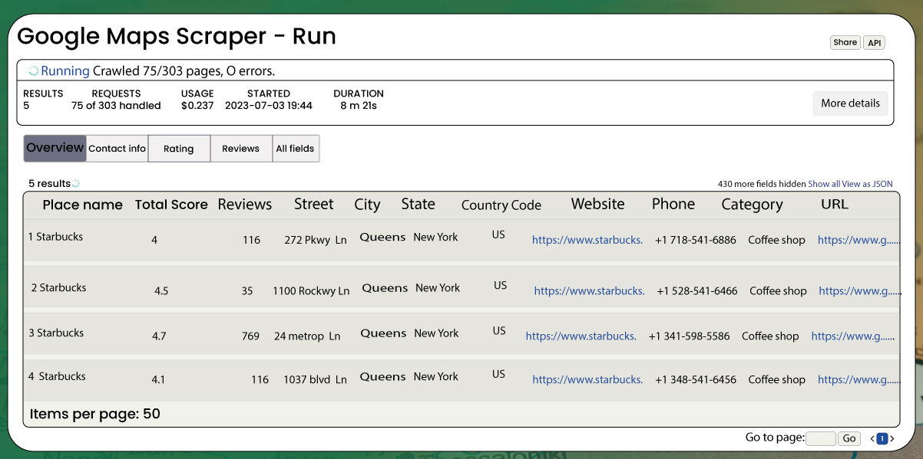Click the Go to page input field
This screenshot has height=459, width=923.
point(821,438)
